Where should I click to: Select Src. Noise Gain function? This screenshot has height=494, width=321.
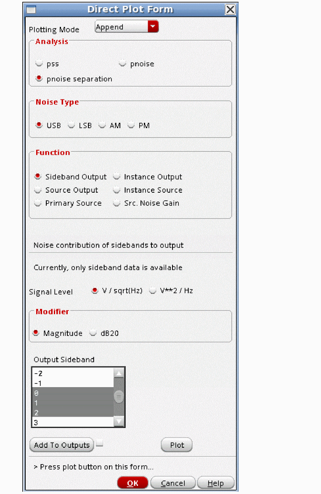click(117, 203)
